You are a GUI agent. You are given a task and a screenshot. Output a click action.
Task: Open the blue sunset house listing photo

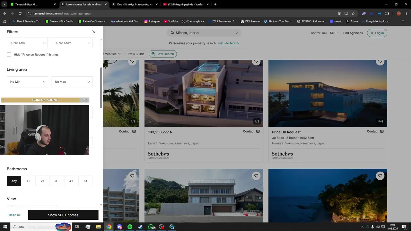tap(328, 93)
